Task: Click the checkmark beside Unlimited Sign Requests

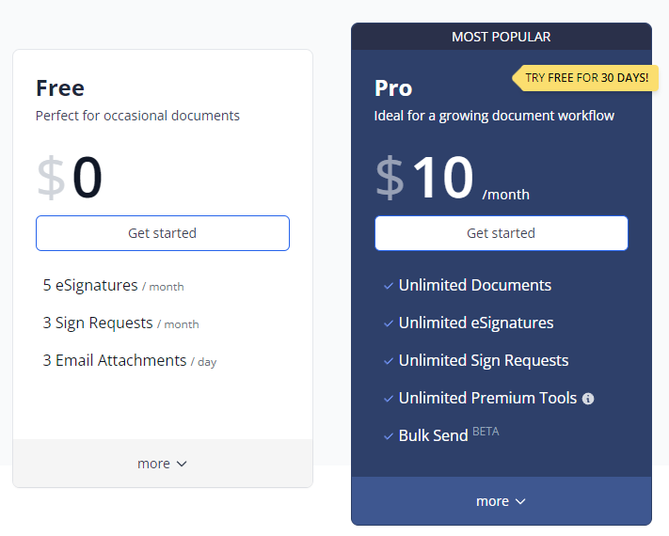Action: 389,361
